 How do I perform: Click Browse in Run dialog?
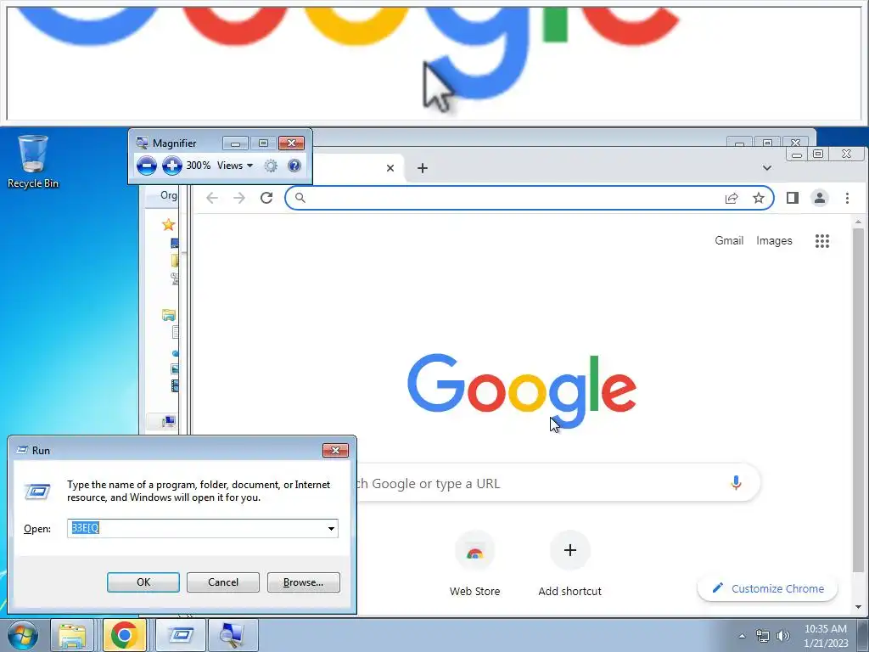[303, 582]
